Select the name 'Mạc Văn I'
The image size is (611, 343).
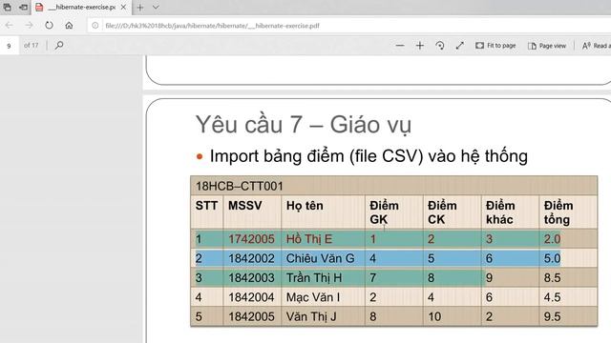[x=313, y=297]
